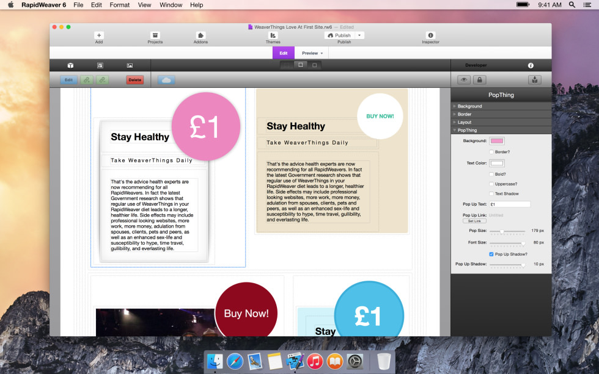599x374 pixels.
Task: Open the white Text Color swatch
Action: click(x=497, y=163)
